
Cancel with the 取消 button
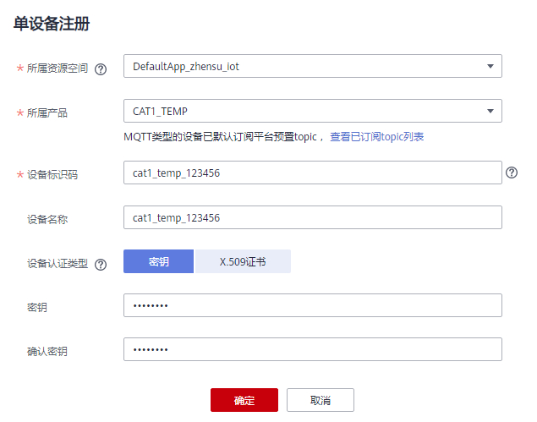click(x=320, y=399)
